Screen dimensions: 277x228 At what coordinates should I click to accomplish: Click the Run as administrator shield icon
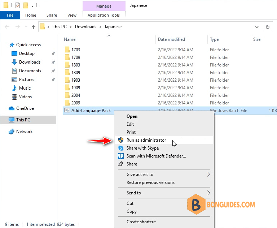tap(121, 140)
